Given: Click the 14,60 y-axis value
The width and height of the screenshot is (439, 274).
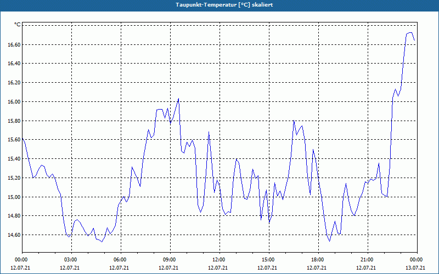Looking at the screenshot, I should pos(14,235).
